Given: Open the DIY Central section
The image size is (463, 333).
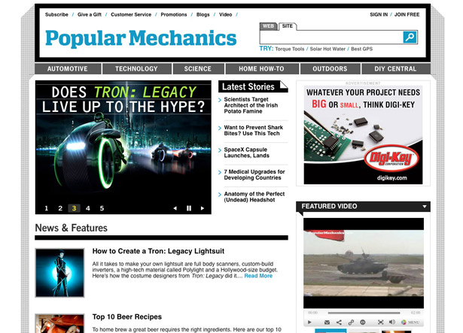Looking at the screenshot, I should 395,68.
